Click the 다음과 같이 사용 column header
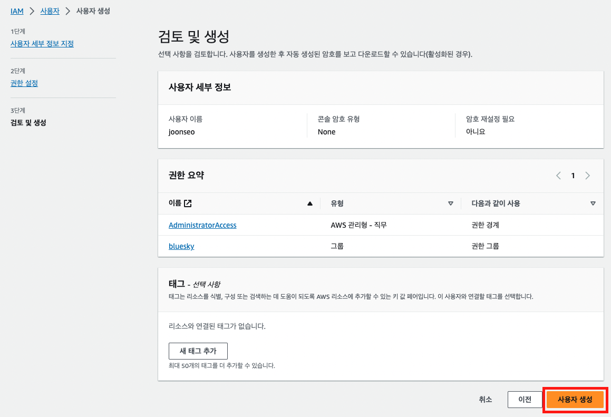 click(496, 203)
